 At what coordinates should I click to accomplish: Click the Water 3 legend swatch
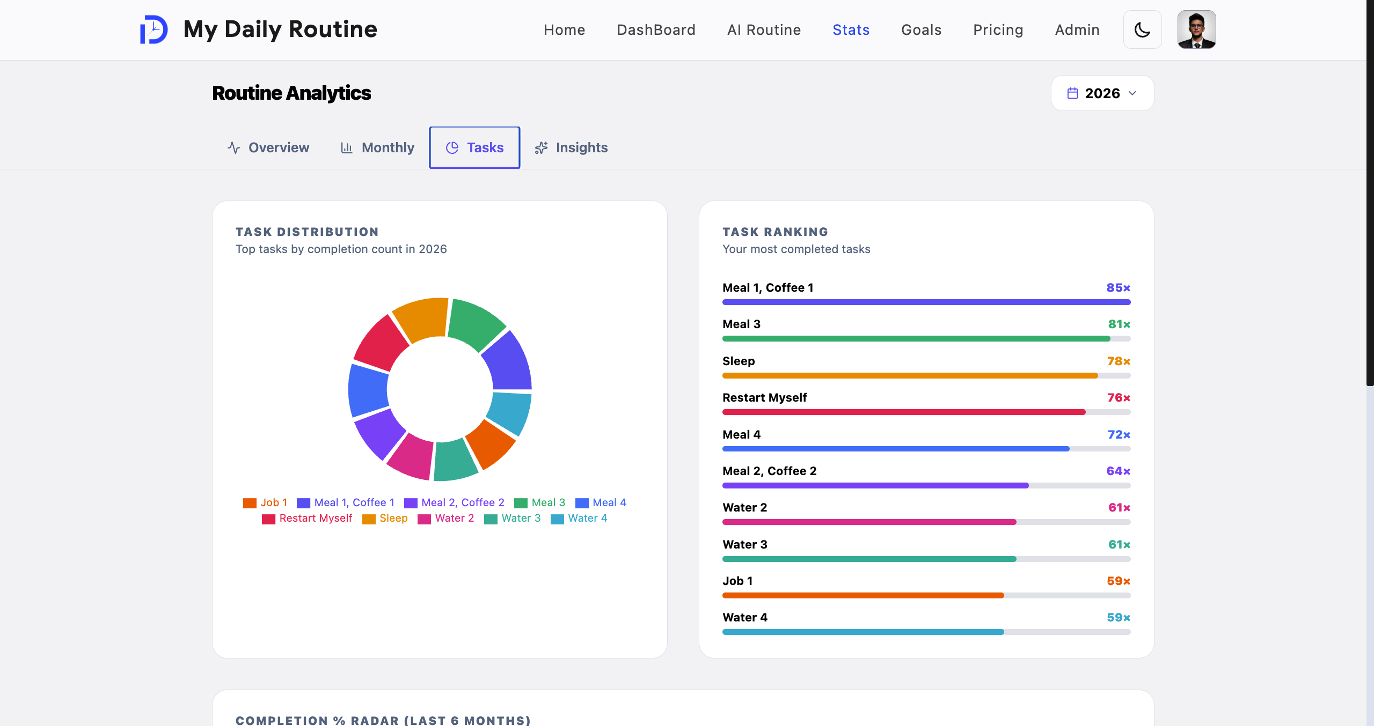pos(491,518)
